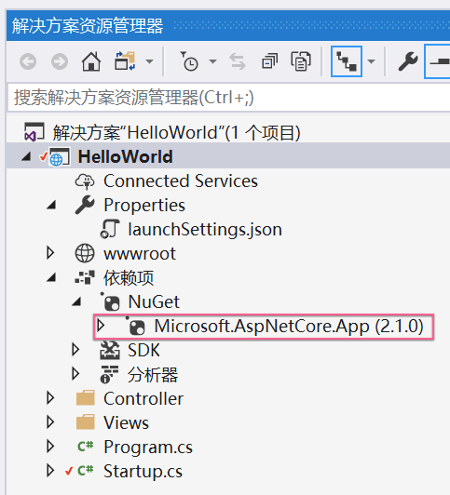Click the Solution Explorer search box
450x495 pixels.
coord(229,97)
